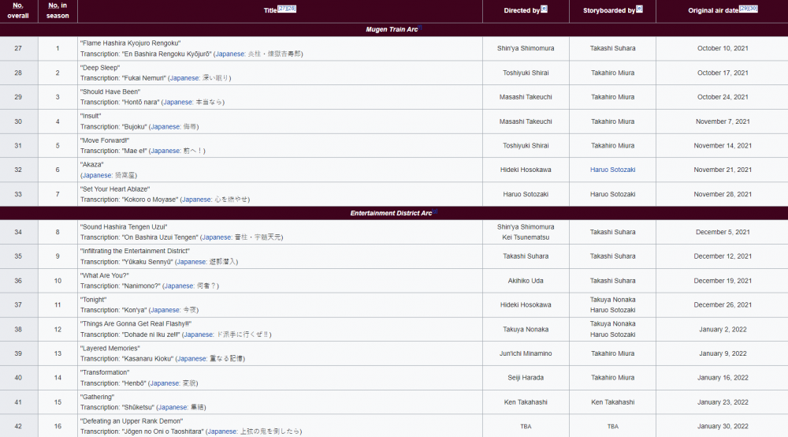The height and width of the screenshot is (437, 788).
Task: Click "TBA" in the Storyboarded by column
Action: (x=612, y=427)
